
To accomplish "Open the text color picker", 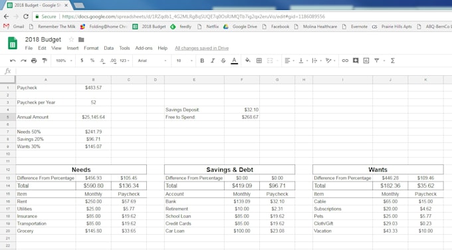I will click(x=235, y=61).
